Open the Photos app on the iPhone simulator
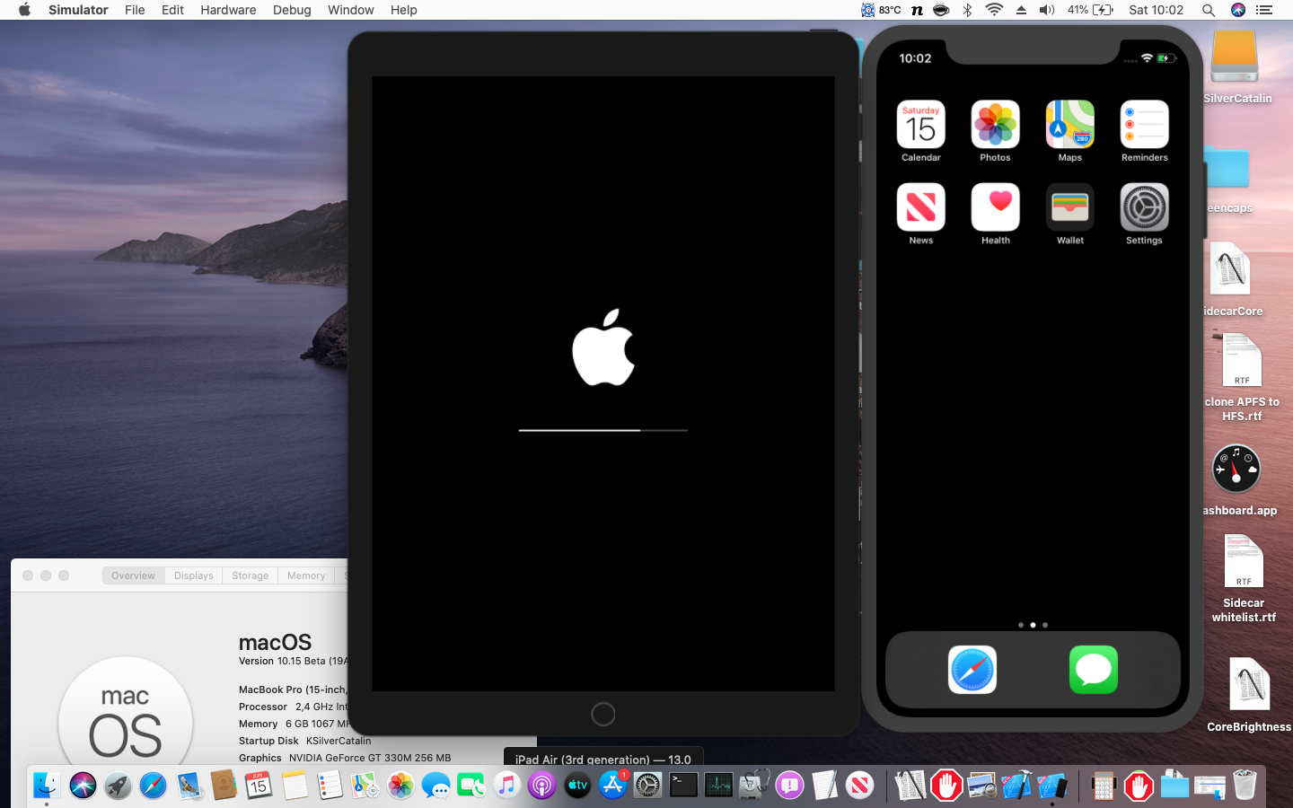Viewport: 1293px width, 808px height. 995,125
